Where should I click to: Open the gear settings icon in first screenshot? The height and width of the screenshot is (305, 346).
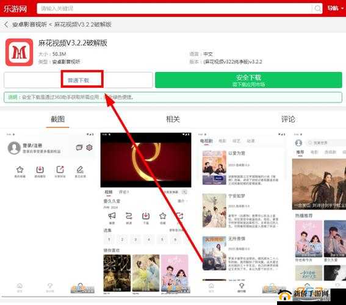tap(89, 148)
